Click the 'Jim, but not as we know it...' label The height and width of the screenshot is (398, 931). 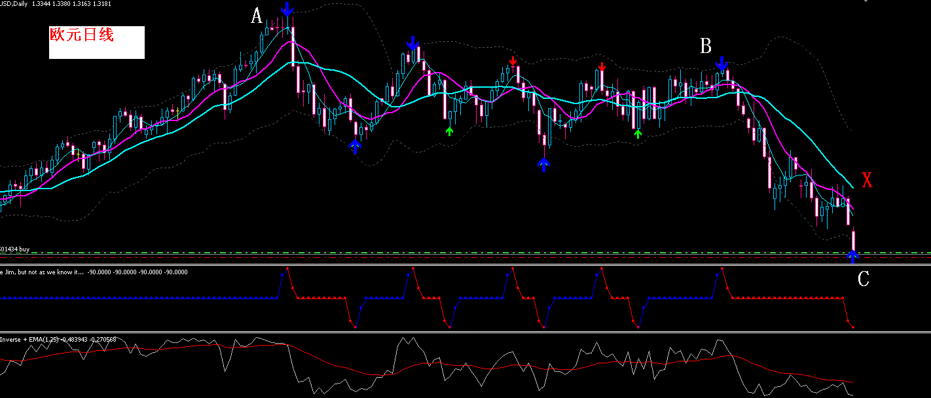pyautogui.click(x=42, y=272)
